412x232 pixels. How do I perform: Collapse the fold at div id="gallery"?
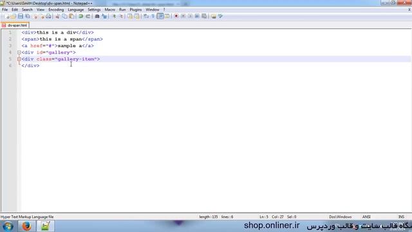(19, 52)
